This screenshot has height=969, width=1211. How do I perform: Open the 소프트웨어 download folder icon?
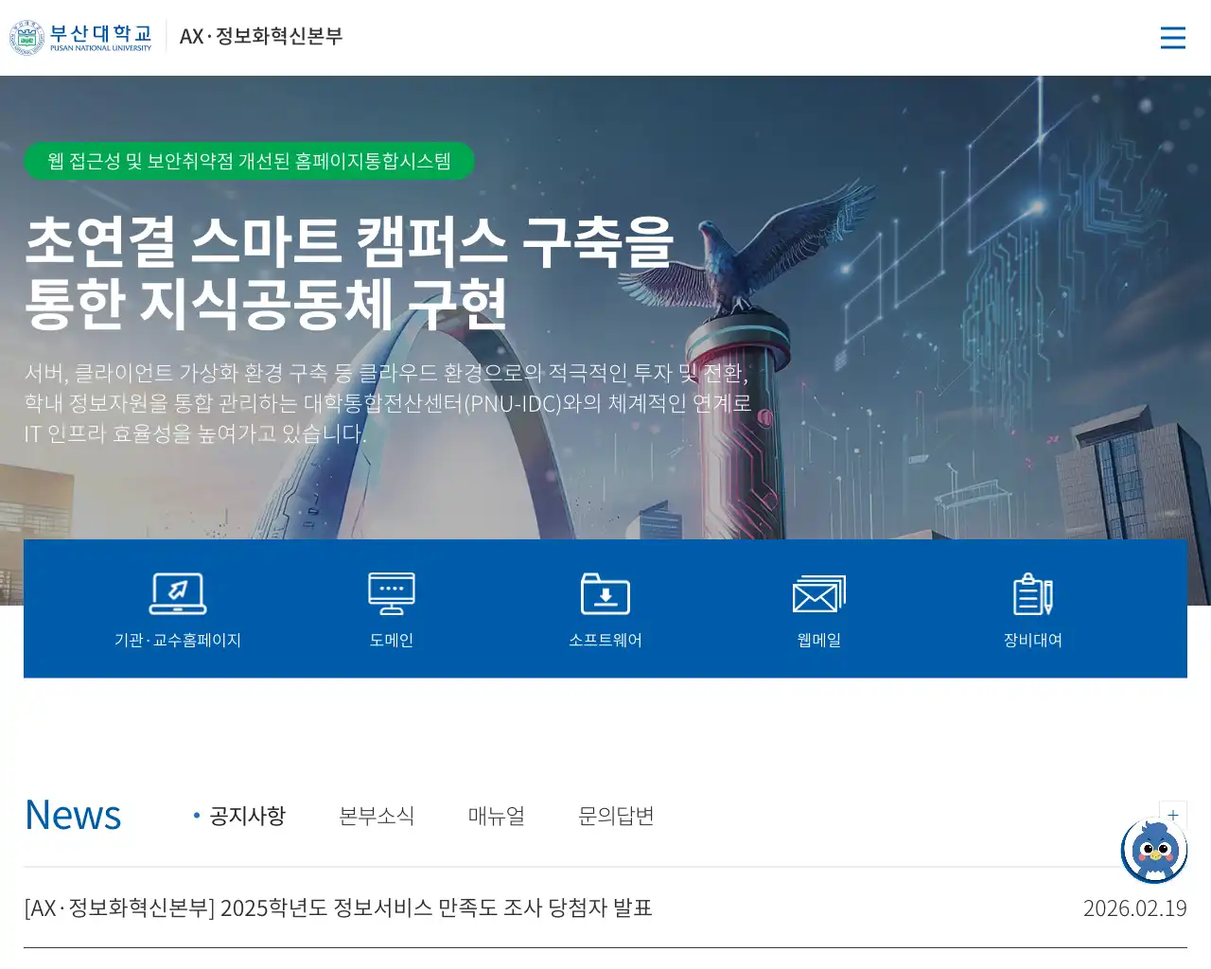coord(605,593)
